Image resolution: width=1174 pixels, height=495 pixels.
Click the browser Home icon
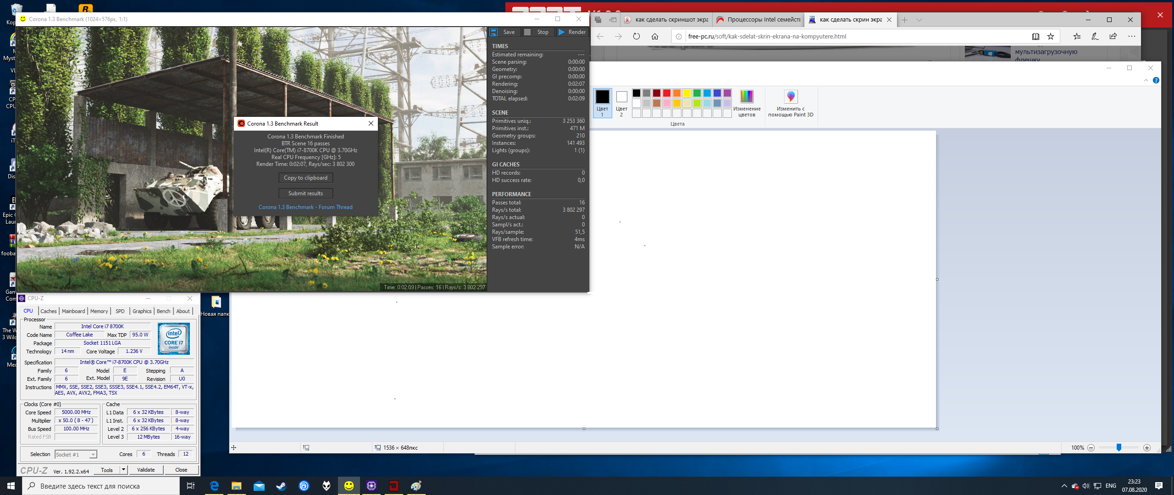click(655, 36)
